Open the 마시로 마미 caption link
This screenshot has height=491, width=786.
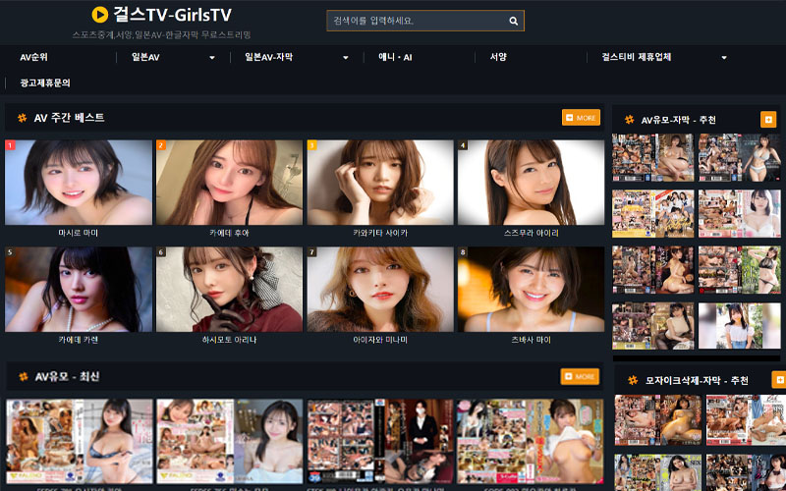pyautogui.click(x=79, y=233)
